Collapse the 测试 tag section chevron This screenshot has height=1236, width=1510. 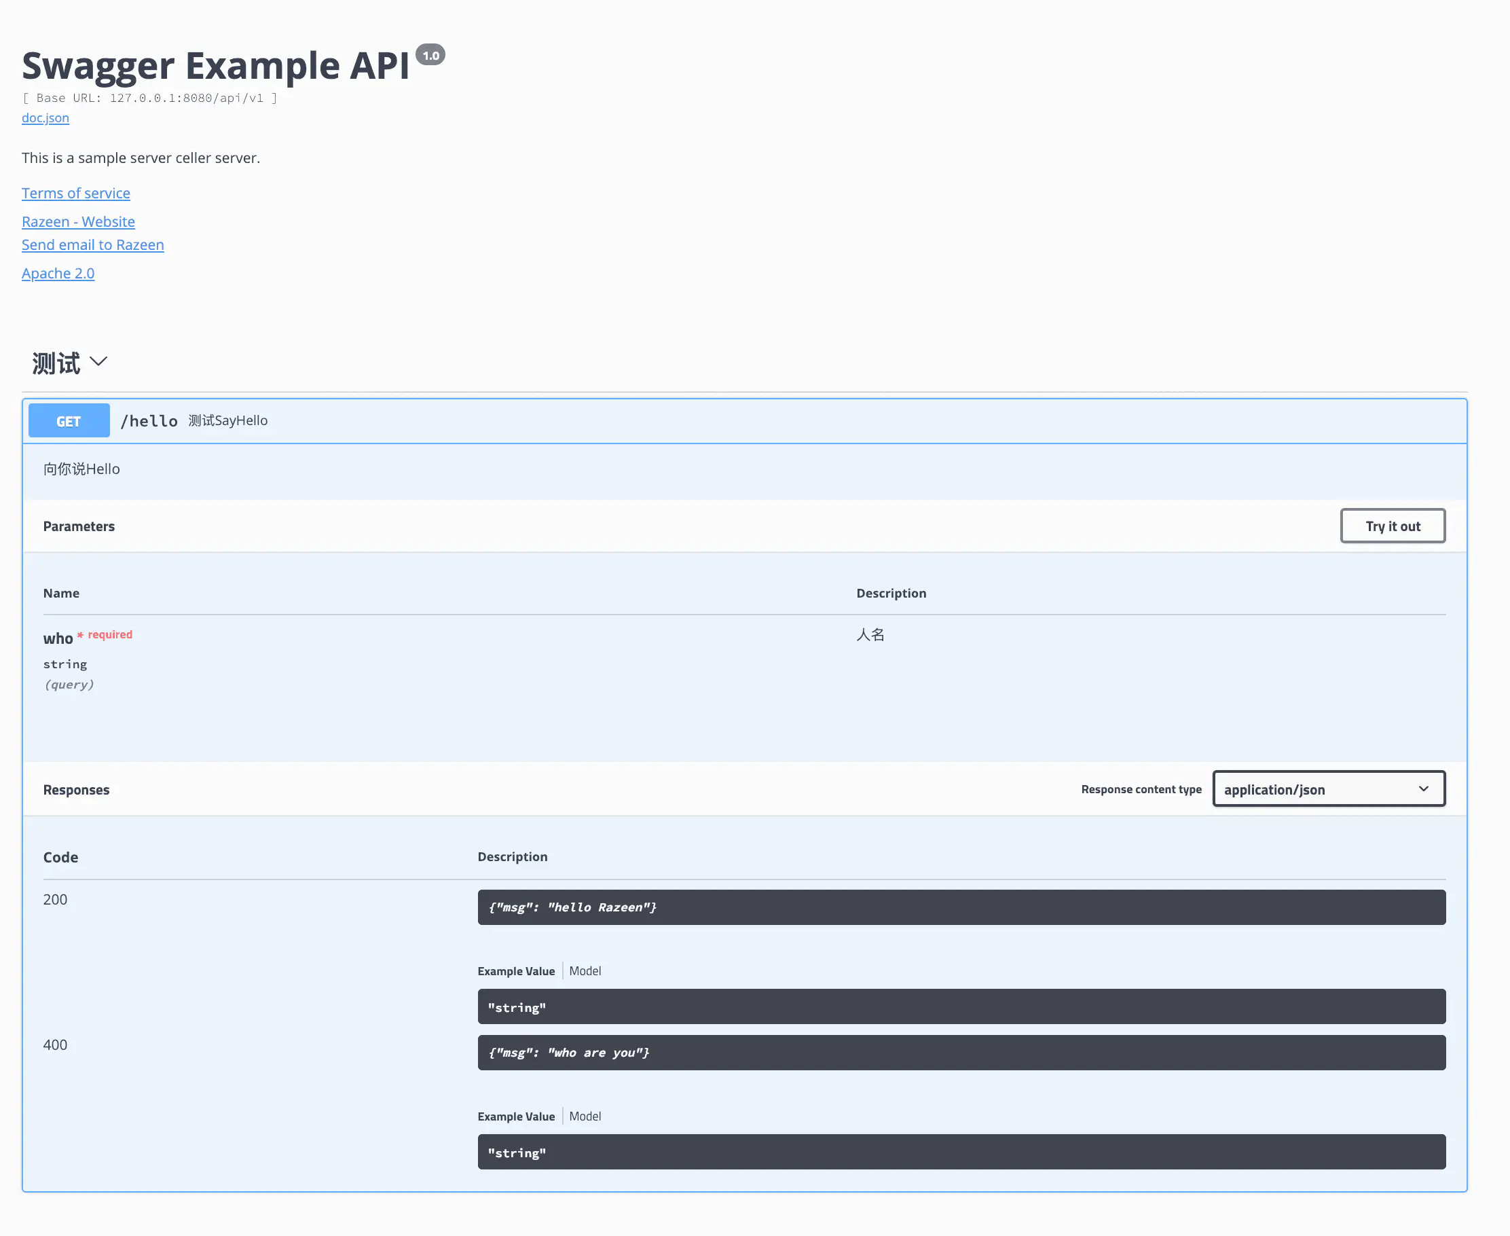pyautogui.click(x=98, y=362)
